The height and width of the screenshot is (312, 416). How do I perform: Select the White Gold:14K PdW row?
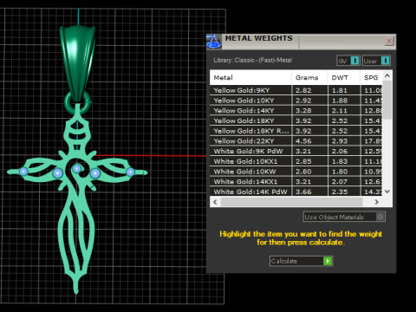coord(296,192)
